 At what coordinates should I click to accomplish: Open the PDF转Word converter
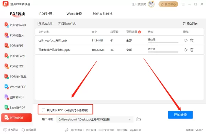coord(15,25)
